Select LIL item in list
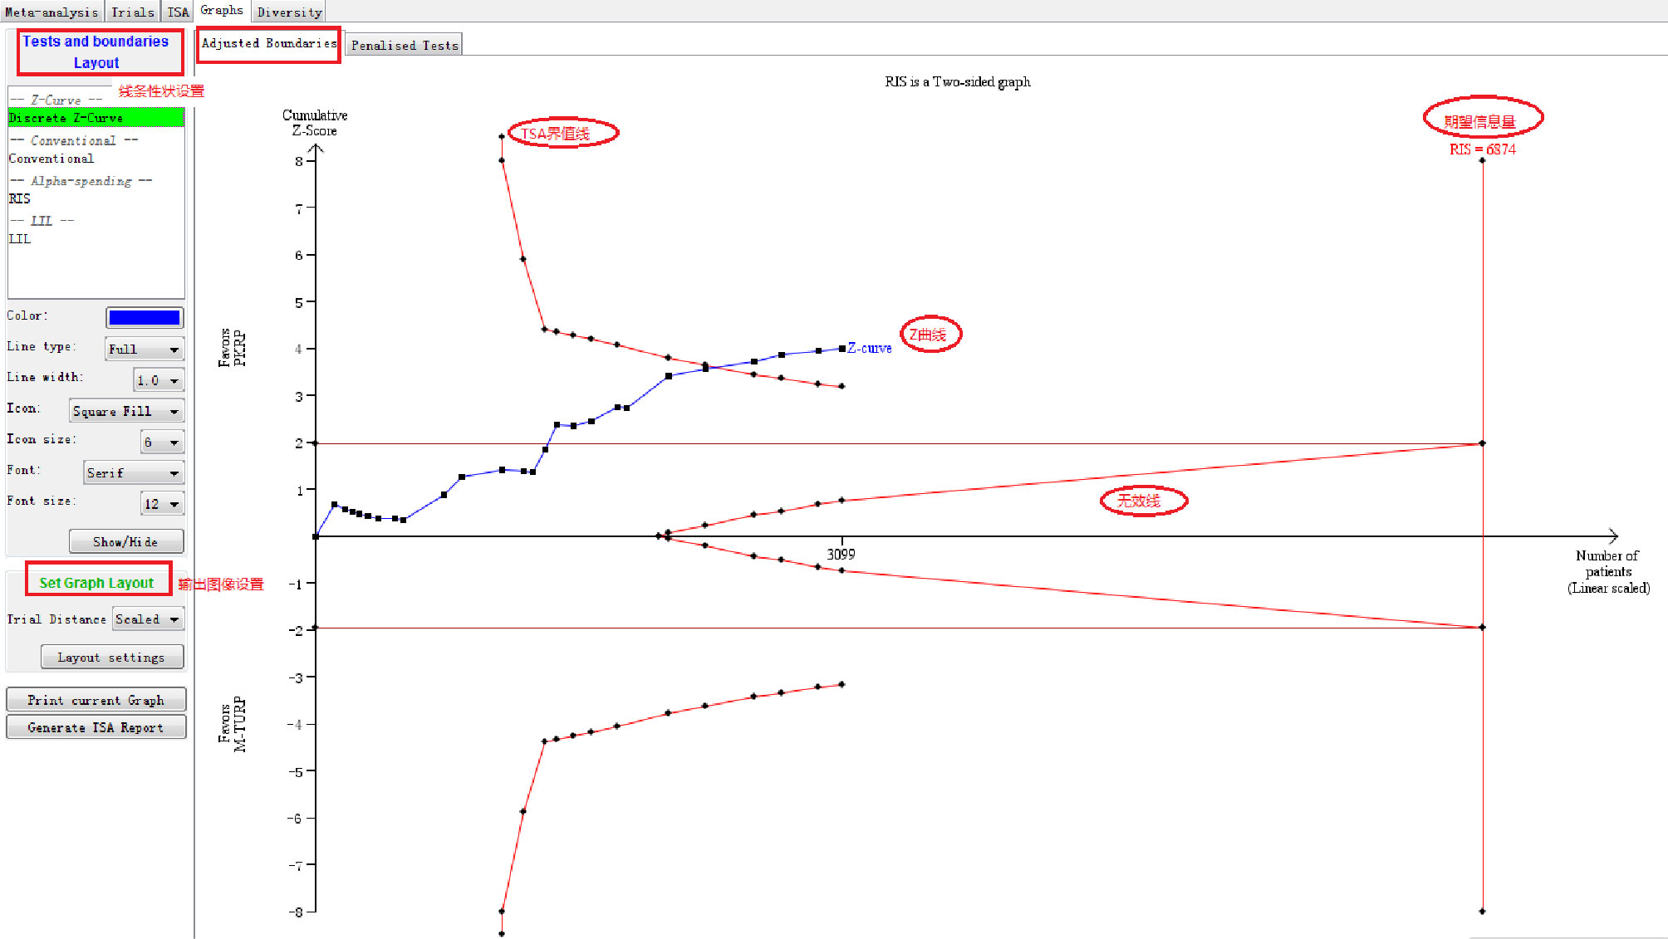The image size is (1668, 939). 20,239
